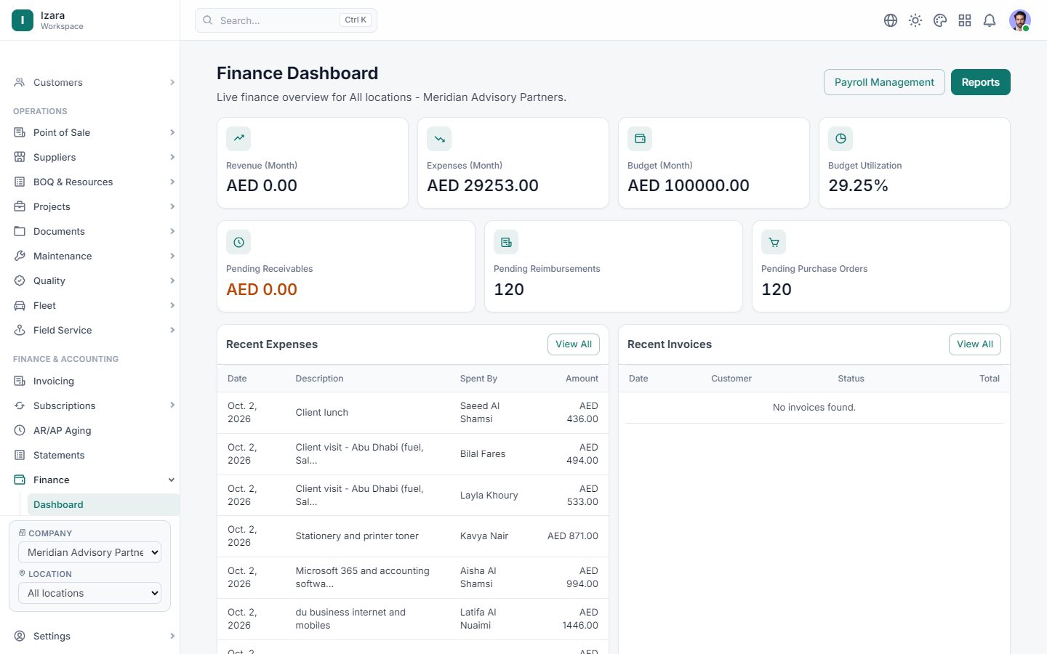1047x654 pixels.
Task: Open the Projects menu item
Action: coord(90,206)
